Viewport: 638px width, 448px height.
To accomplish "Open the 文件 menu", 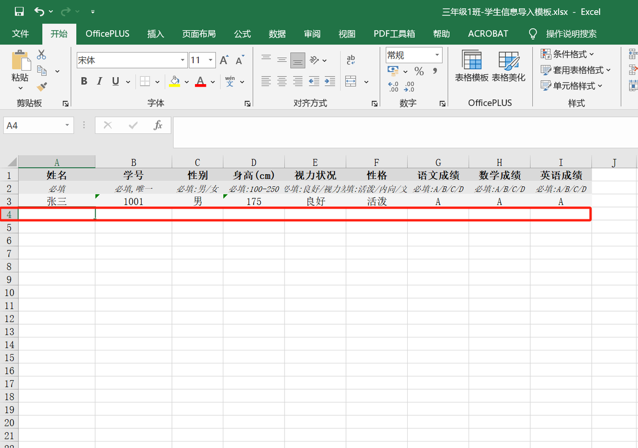I will [20, 33].
